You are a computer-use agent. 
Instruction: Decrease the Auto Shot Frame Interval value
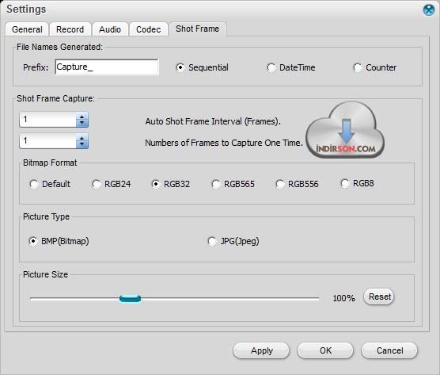82,123
